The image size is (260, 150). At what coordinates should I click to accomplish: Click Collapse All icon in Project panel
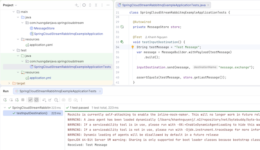96,5
